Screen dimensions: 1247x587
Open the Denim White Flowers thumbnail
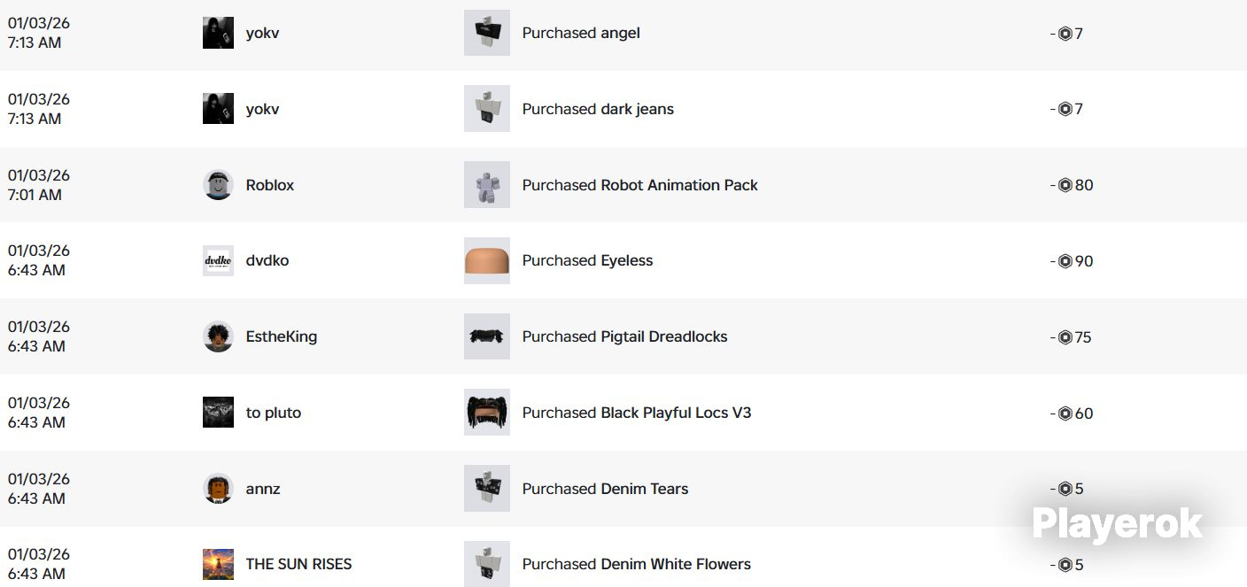487,564
